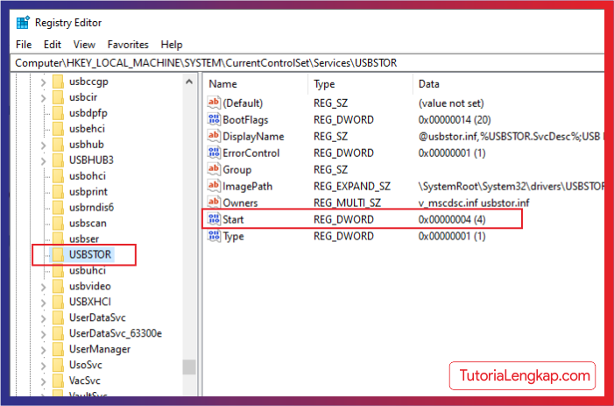Click the REG_MULTI_SZ type cell
The height and width of the screenshot is (406, 614).
pyautogui.click(x=347, y=203)
